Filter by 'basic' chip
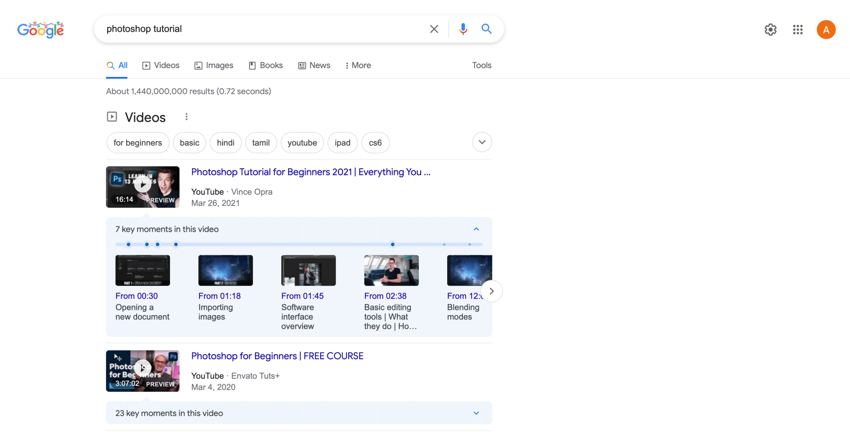This screenshot has width=850, height=432. tap(189, 143)
